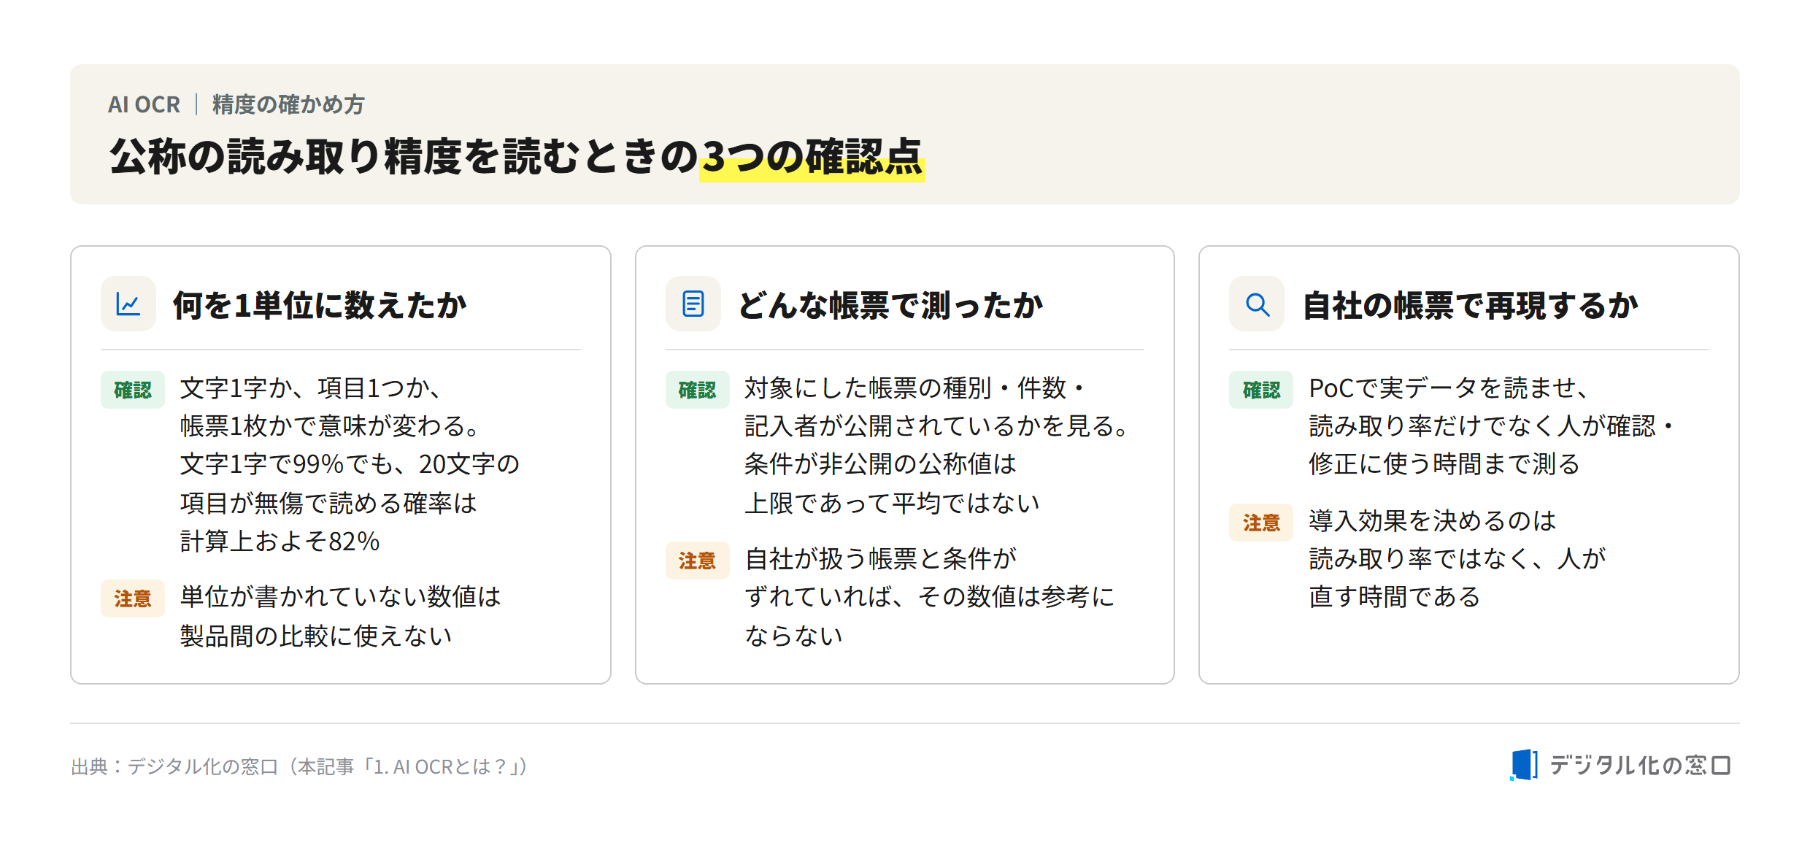Click the green 確認 badge in third card
Screen dimensions: 1810x851
[1261, 390]
